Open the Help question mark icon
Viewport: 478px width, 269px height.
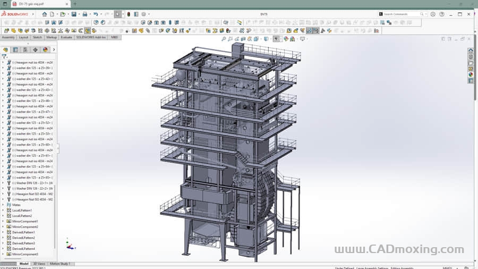[x=443, y=14]
